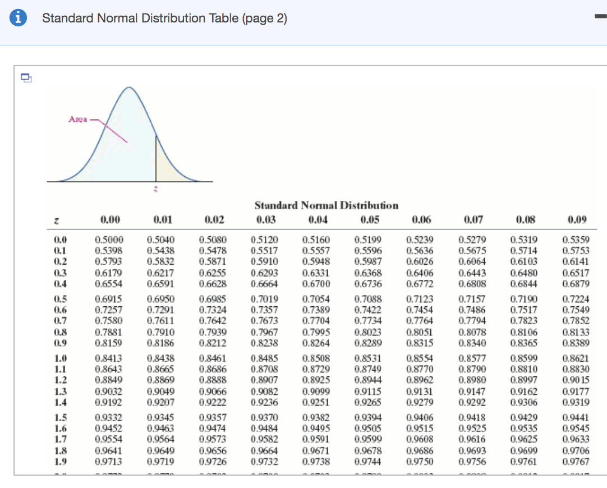Image resolution: width=607 pixels, height=488 pixels.
Task: Click cell value 0.5000
Action: [x=109, y=240]
